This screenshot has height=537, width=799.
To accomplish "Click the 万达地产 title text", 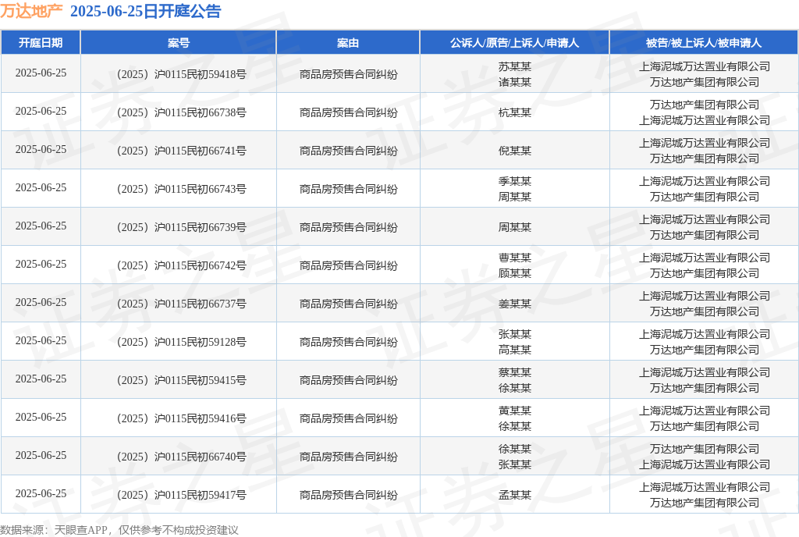I will 31,11.
